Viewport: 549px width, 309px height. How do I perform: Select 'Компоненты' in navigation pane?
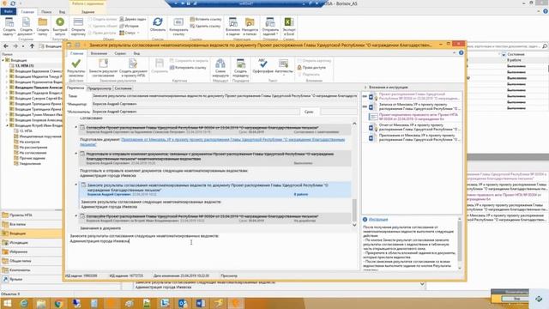(x=20, y=270)
